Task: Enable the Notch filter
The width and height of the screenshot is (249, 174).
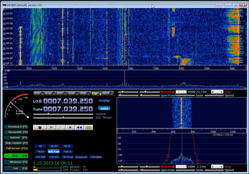Action: tap(68, 151)
